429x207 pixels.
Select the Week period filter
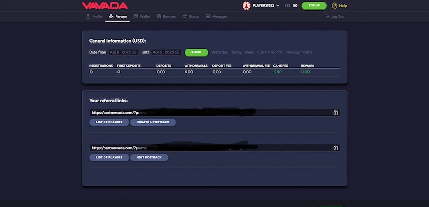pos(249,52)
